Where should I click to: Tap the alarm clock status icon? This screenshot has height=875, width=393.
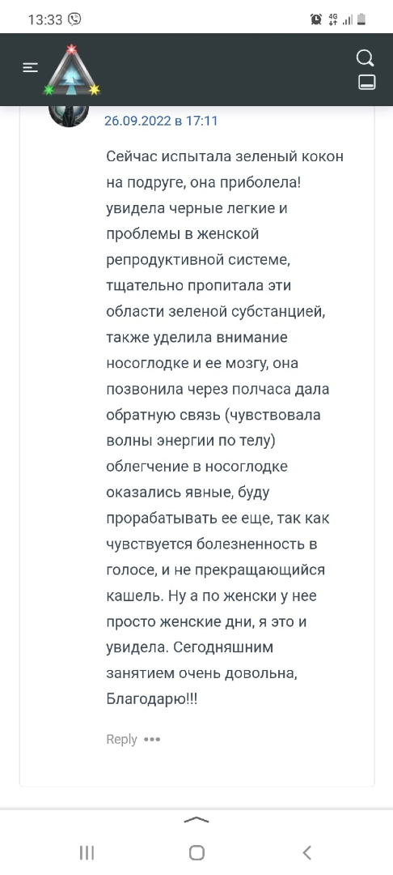[x=316, y=19]
